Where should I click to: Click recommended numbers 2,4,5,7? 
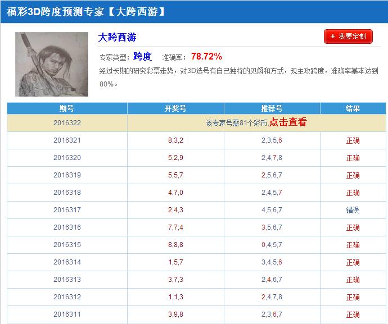click(x=272, y=193)
